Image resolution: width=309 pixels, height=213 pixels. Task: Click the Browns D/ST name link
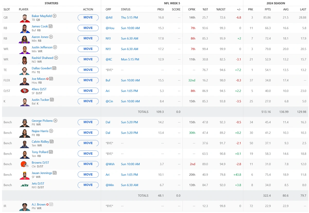click(40, 163)
